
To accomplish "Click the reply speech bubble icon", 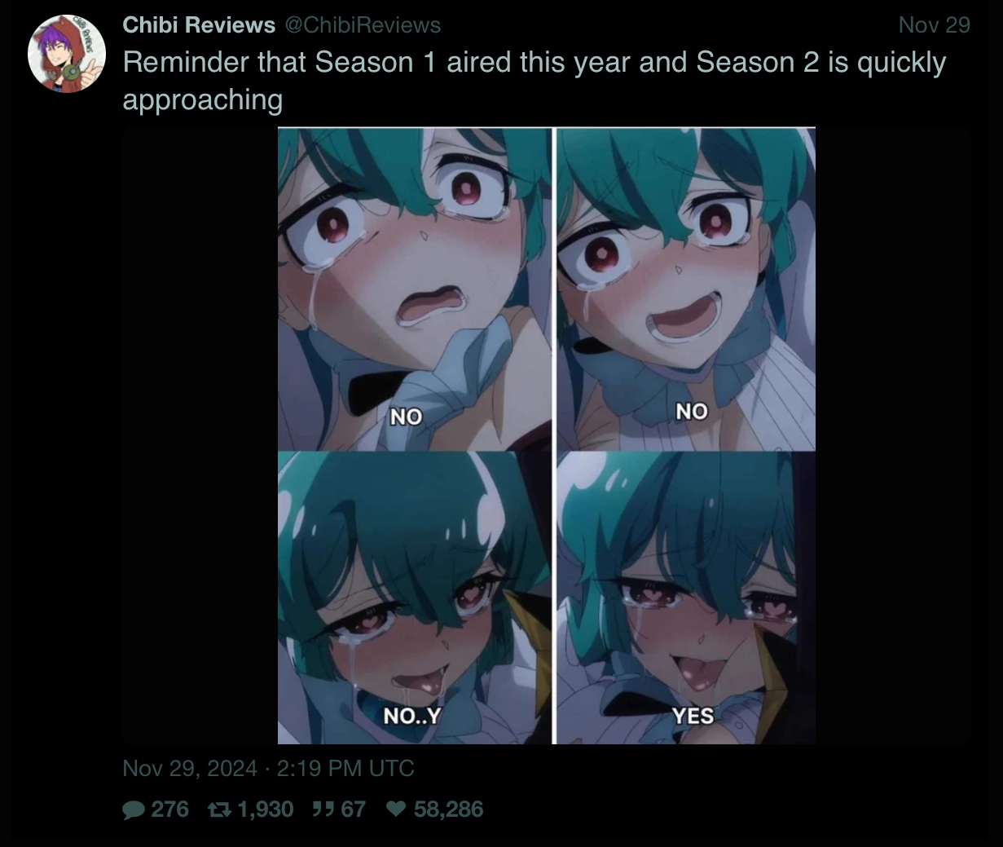I will 133,810.
